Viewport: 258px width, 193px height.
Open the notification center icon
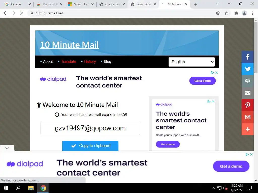250,188
